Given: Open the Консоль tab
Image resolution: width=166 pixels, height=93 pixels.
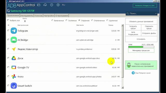Looking at the screenshot, I should pos(39,16).
